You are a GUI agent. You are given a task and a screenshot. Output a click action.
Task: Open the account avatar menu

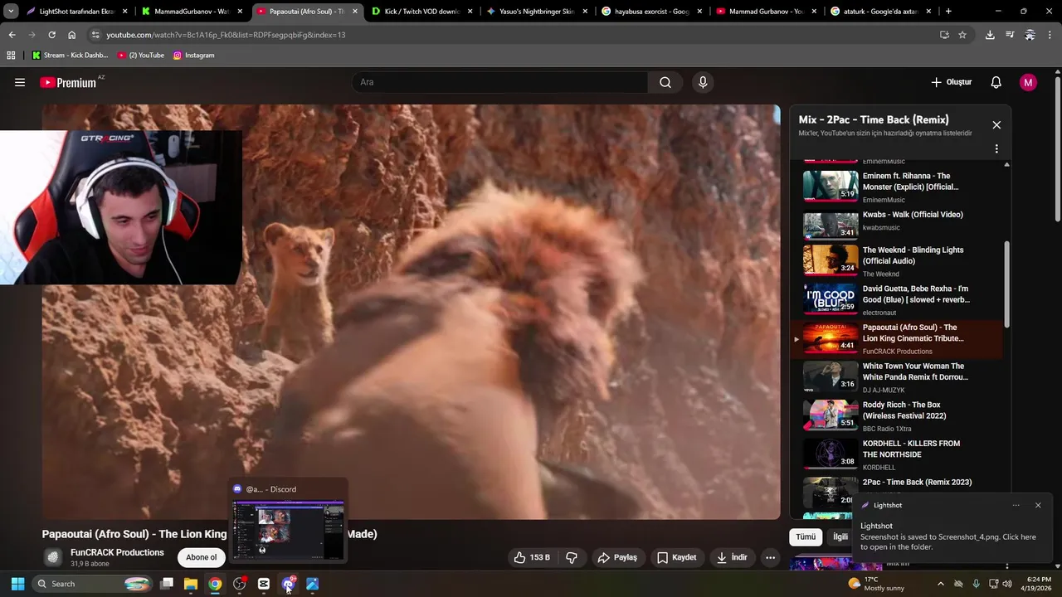click(1028, 82)
